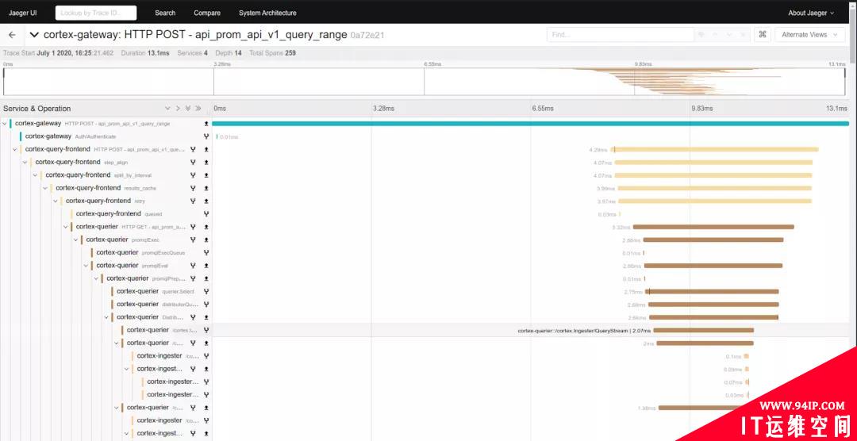857x441 pixels.
Task: Click fork icon on step_align span row
Action: (193, 163)
